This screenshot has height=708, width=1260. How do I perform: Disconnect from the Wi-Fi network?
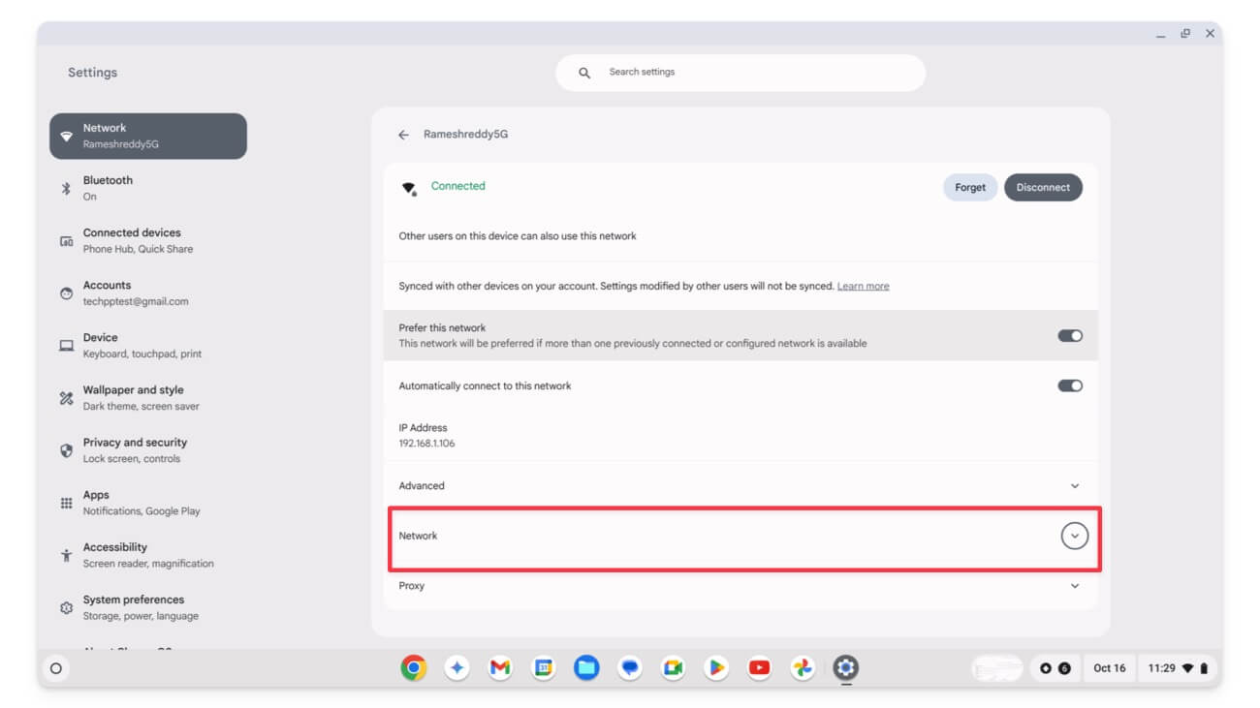point(1043,188)
